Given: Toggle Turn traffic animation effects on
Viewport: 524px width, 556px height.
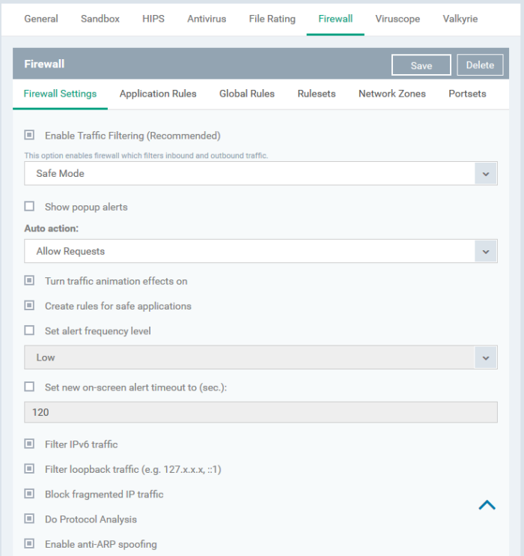Looking at the screenshot, I should [29, 280].
